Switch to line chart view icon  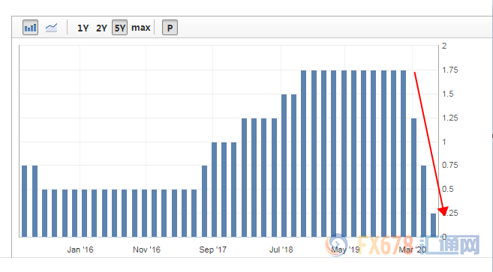51,28
